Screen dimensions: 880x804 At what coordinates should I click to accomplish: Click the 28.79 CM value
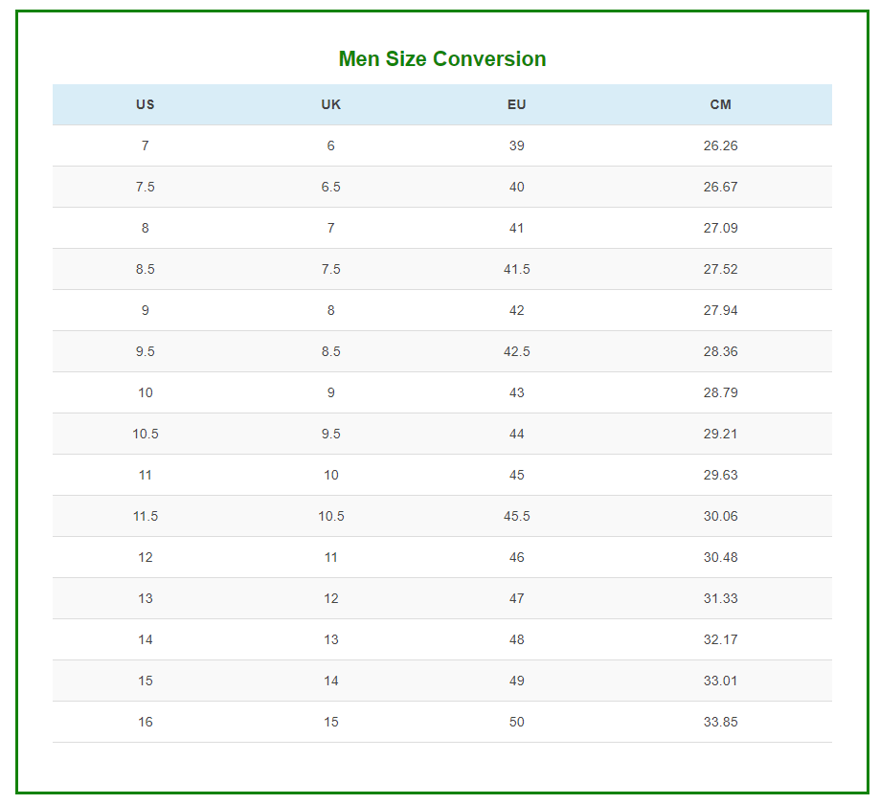pyautogui.click(x=721, y=392)
